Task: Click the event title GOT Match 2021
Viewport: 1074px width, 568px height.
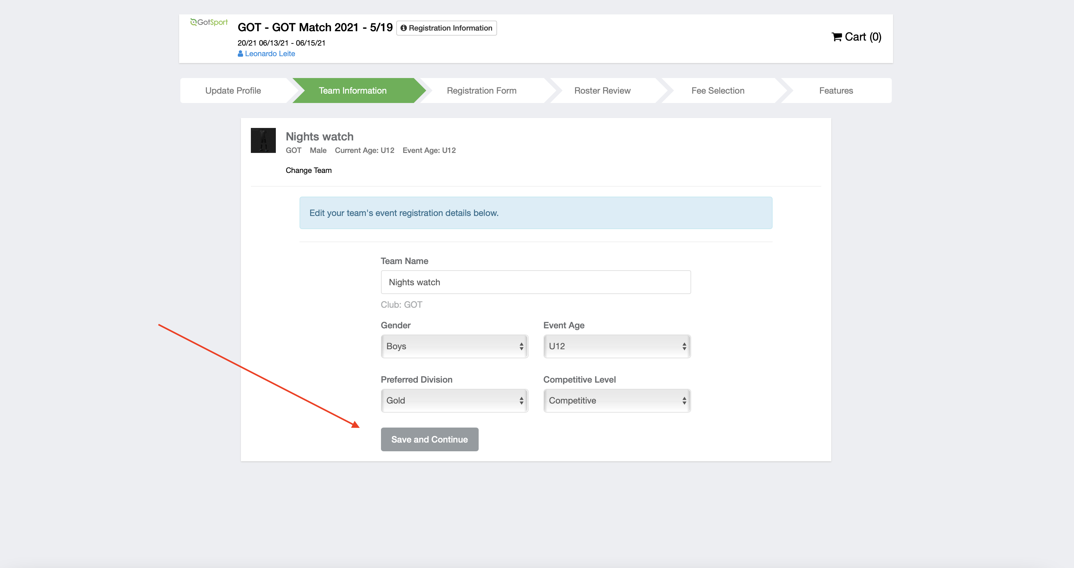Action: (315, 27)
